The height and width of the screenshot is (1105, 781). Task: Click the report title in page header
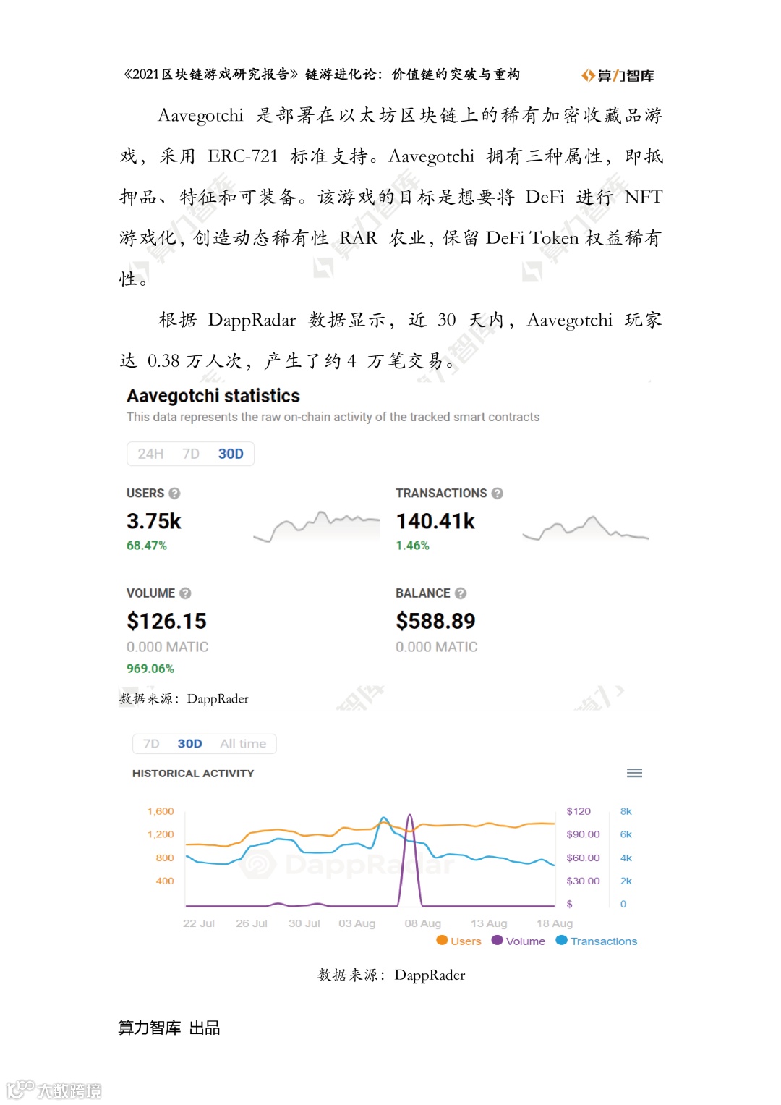tap(322, 74)
